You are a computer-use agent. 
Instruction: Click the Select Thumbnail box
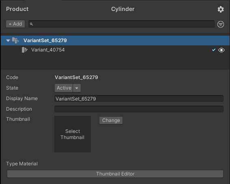pos(73,134)
